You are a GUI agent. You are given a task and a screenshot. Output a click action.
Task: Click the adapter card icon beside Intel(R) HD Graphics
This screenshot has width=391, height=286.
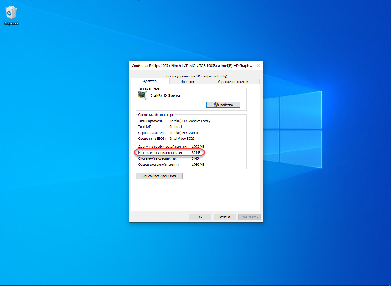pyautogui.click(x=142, y=95)
